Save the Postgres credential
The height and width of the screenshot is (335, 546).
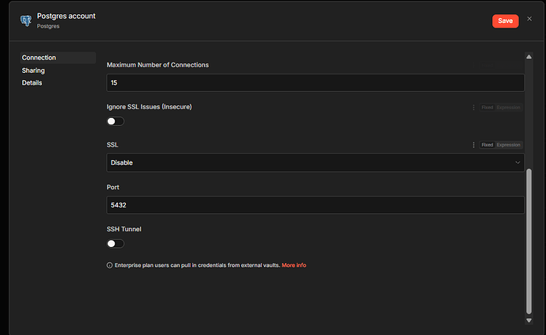tap(505, 21)
